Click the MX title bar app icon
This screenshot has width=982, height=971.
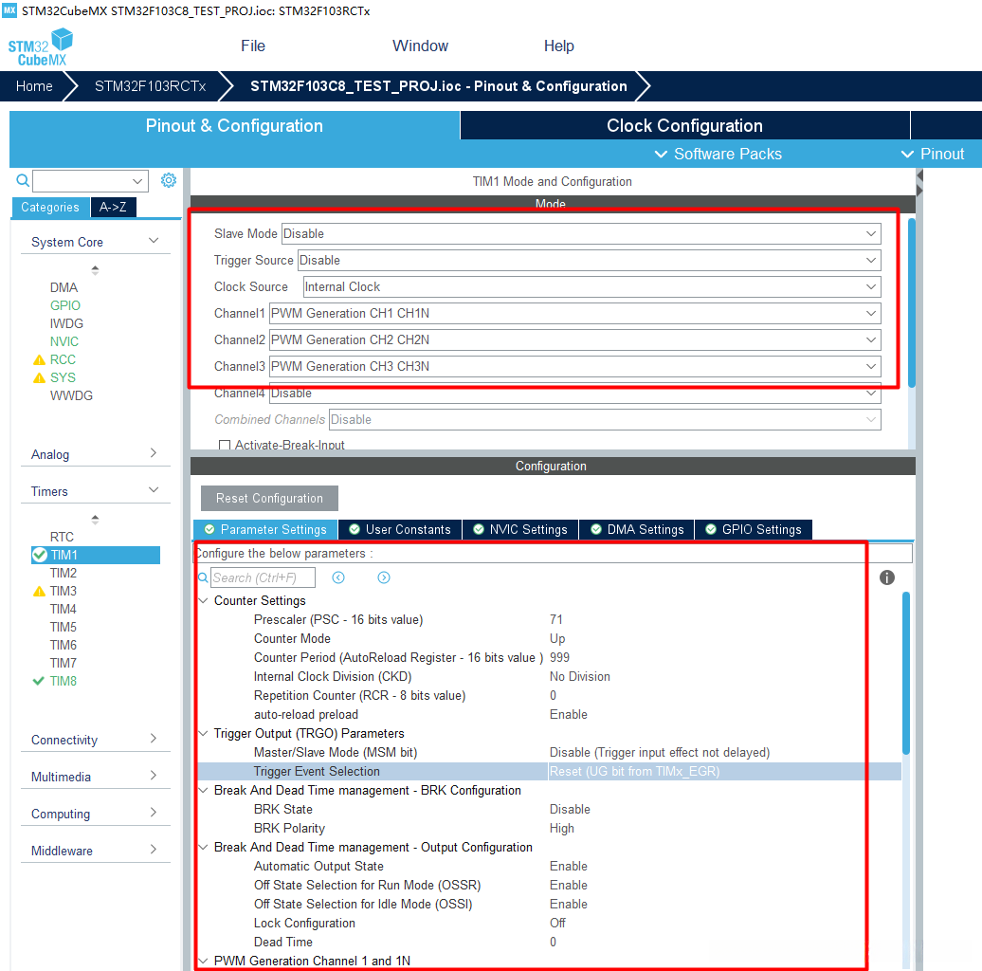[9, 10]
